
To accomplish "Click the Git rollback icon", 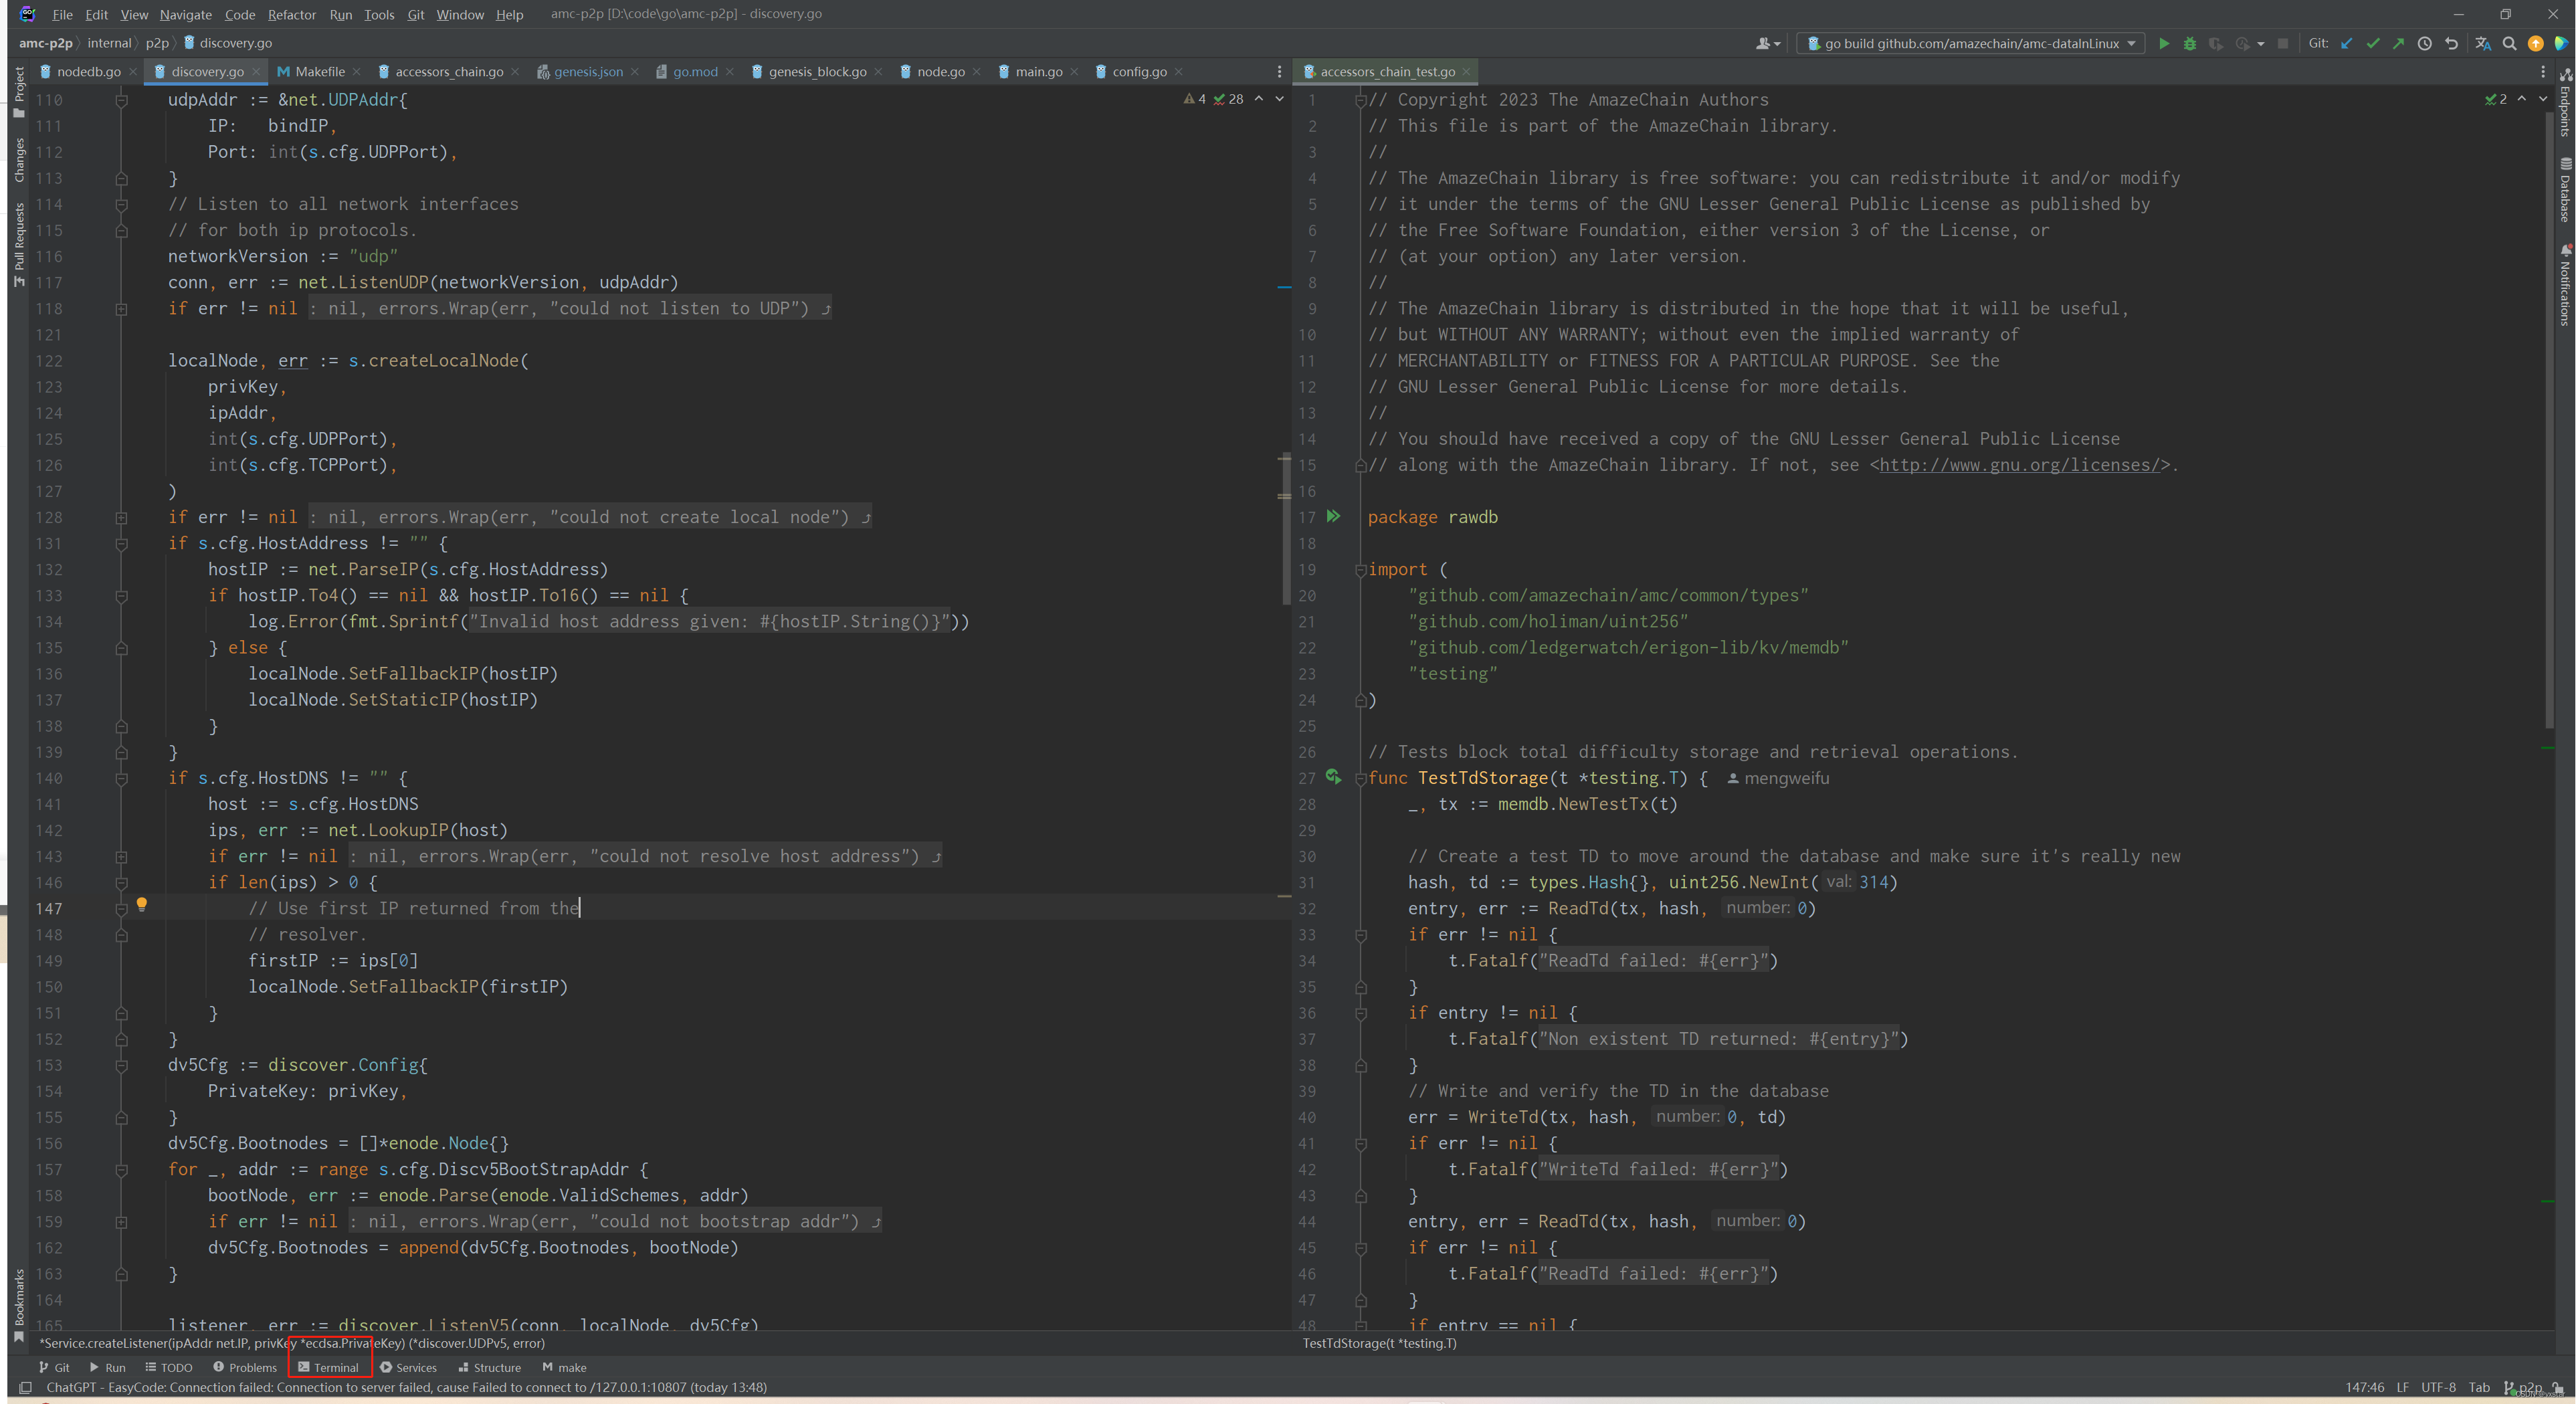I will (x=2451, y=44).
